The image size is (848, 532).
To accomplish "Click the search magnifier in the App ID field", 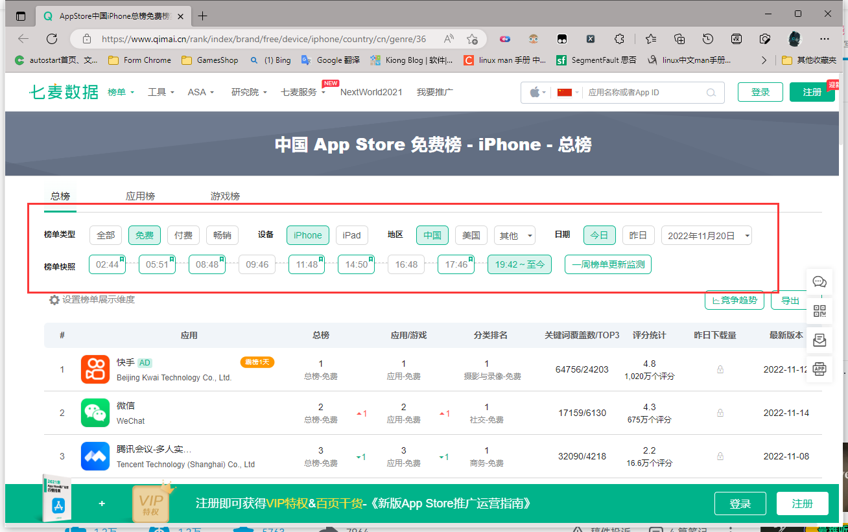I will point(711,92).
